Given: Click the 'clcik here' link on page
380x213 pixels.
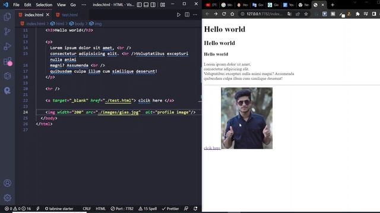Looking at the screenshot, I should click(x=212, y=148).
